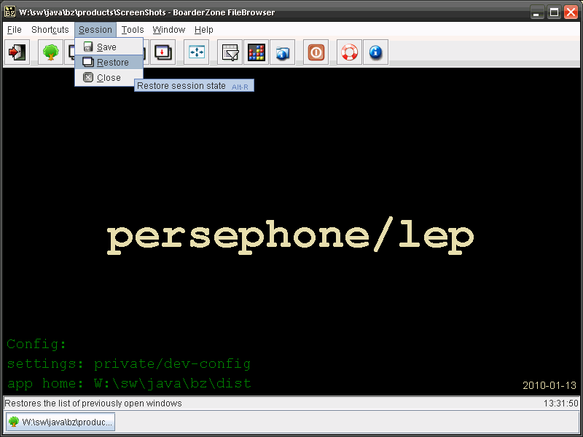Click the exit door toolbar icon
The image size is (583, 437).
[x=17, y=52]
